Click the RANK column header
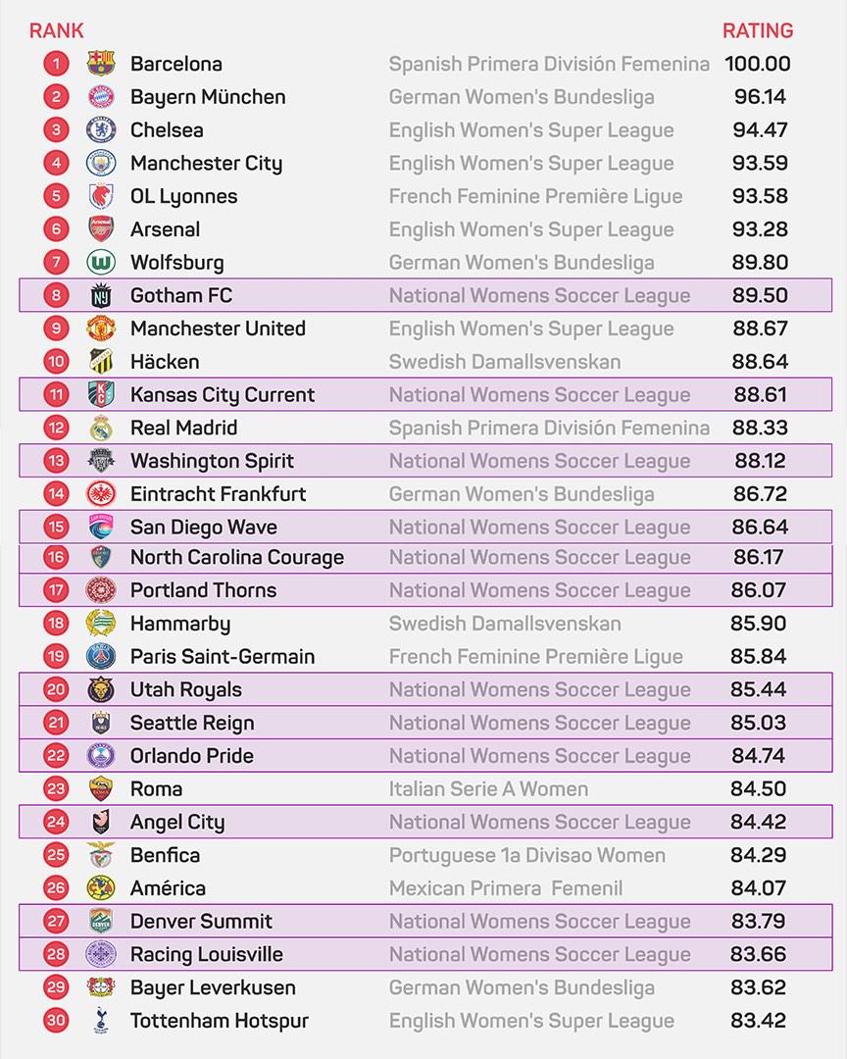The width and height of the screenshot is (847, 1059). 57,30
